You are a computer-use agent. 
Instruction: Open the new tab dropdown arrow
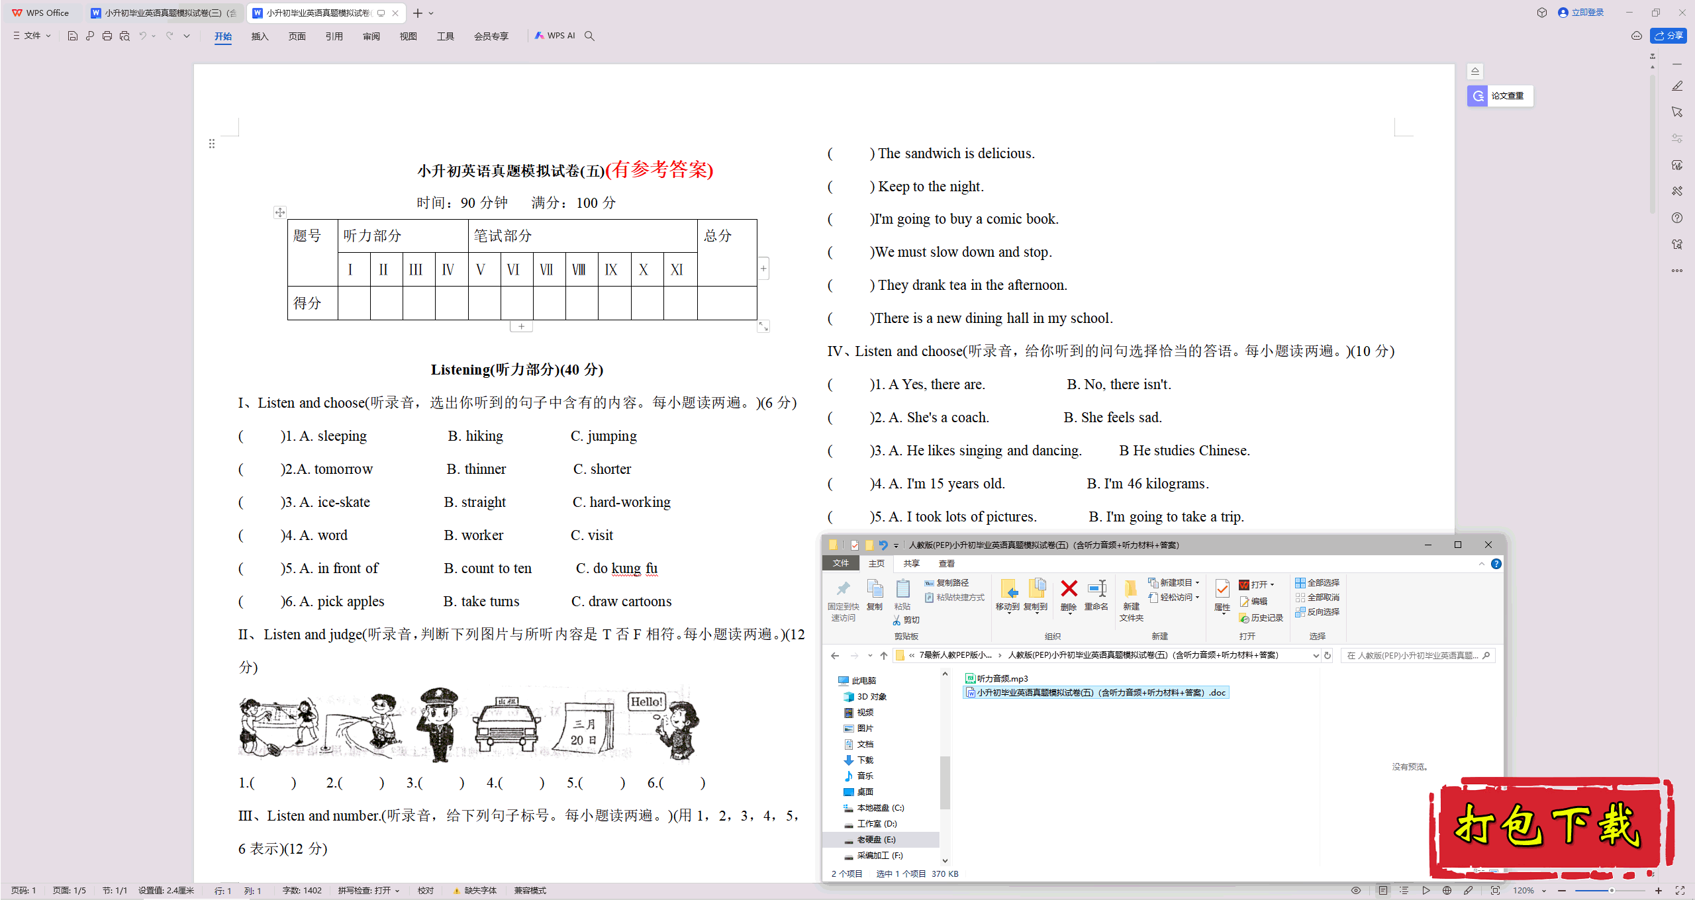pyautogui.click(x=432, y=13)
